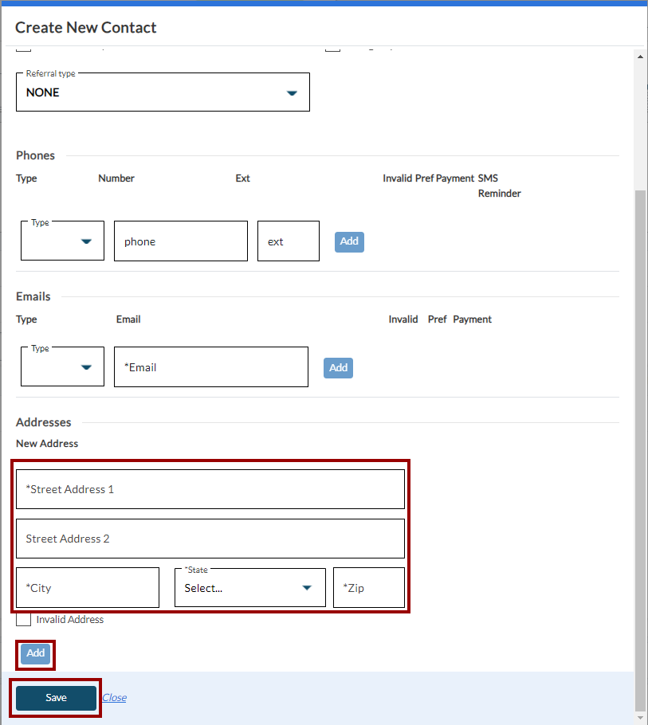Save the new contact

(x=56, y=698)
